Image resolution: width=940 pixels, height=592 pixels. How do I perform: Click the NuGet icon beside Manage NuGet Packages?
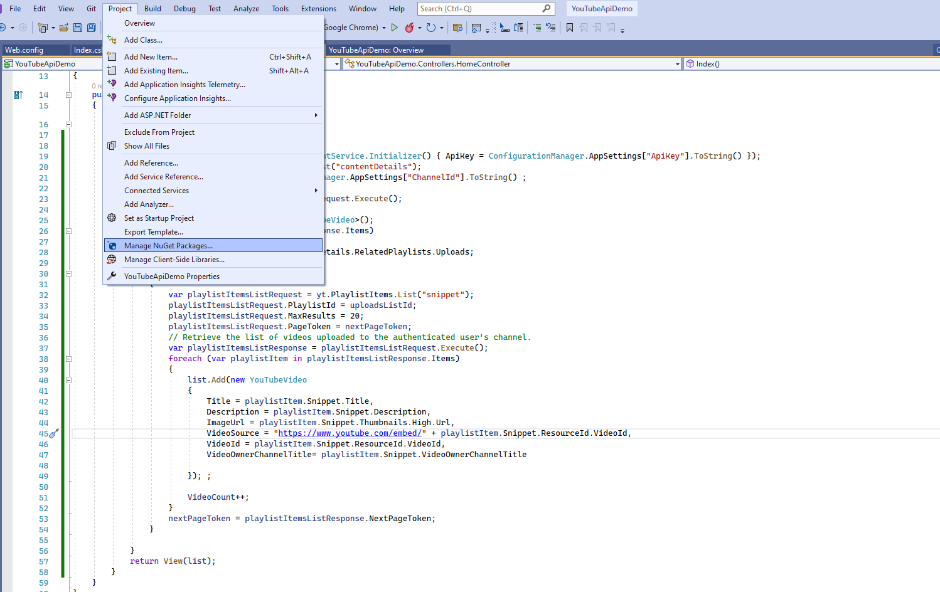[112, 246]
